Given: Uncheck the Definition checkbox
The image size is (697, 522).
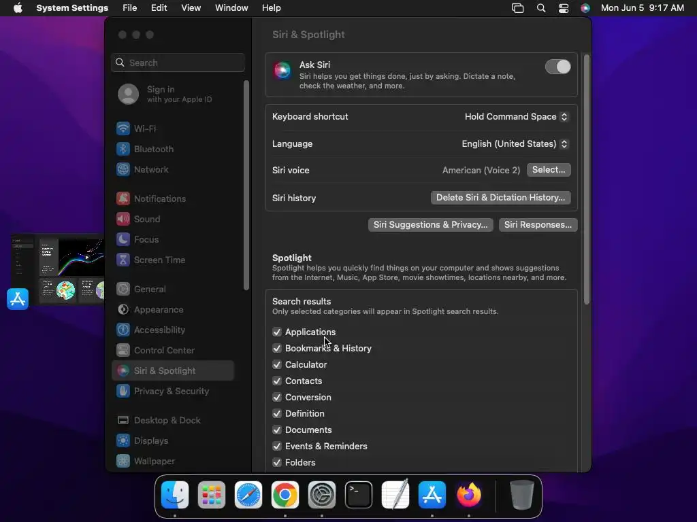Looking at the screenshot, I should tap(277, 414).
